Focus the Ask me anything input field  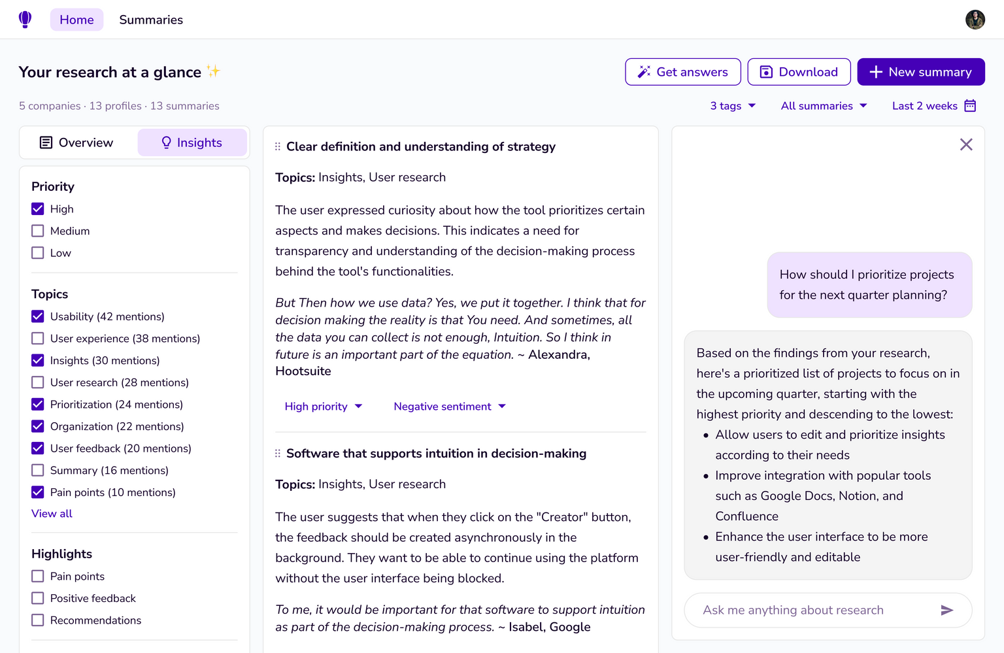click(x=811, y=610)
